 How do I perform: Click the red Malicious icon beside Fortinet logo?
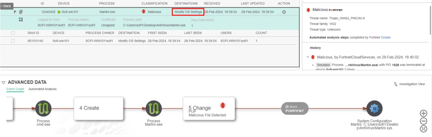point(308,10)
